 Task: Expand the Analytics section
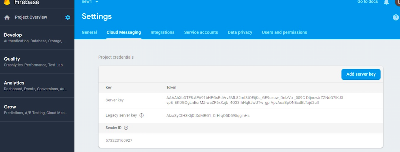37,86
